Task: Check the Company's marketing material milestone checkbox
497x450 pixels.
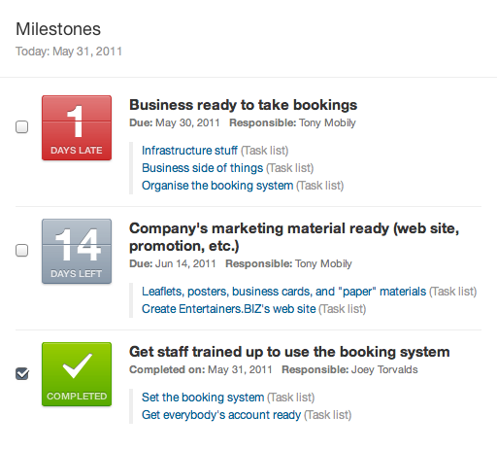Action: click(22, 250)
